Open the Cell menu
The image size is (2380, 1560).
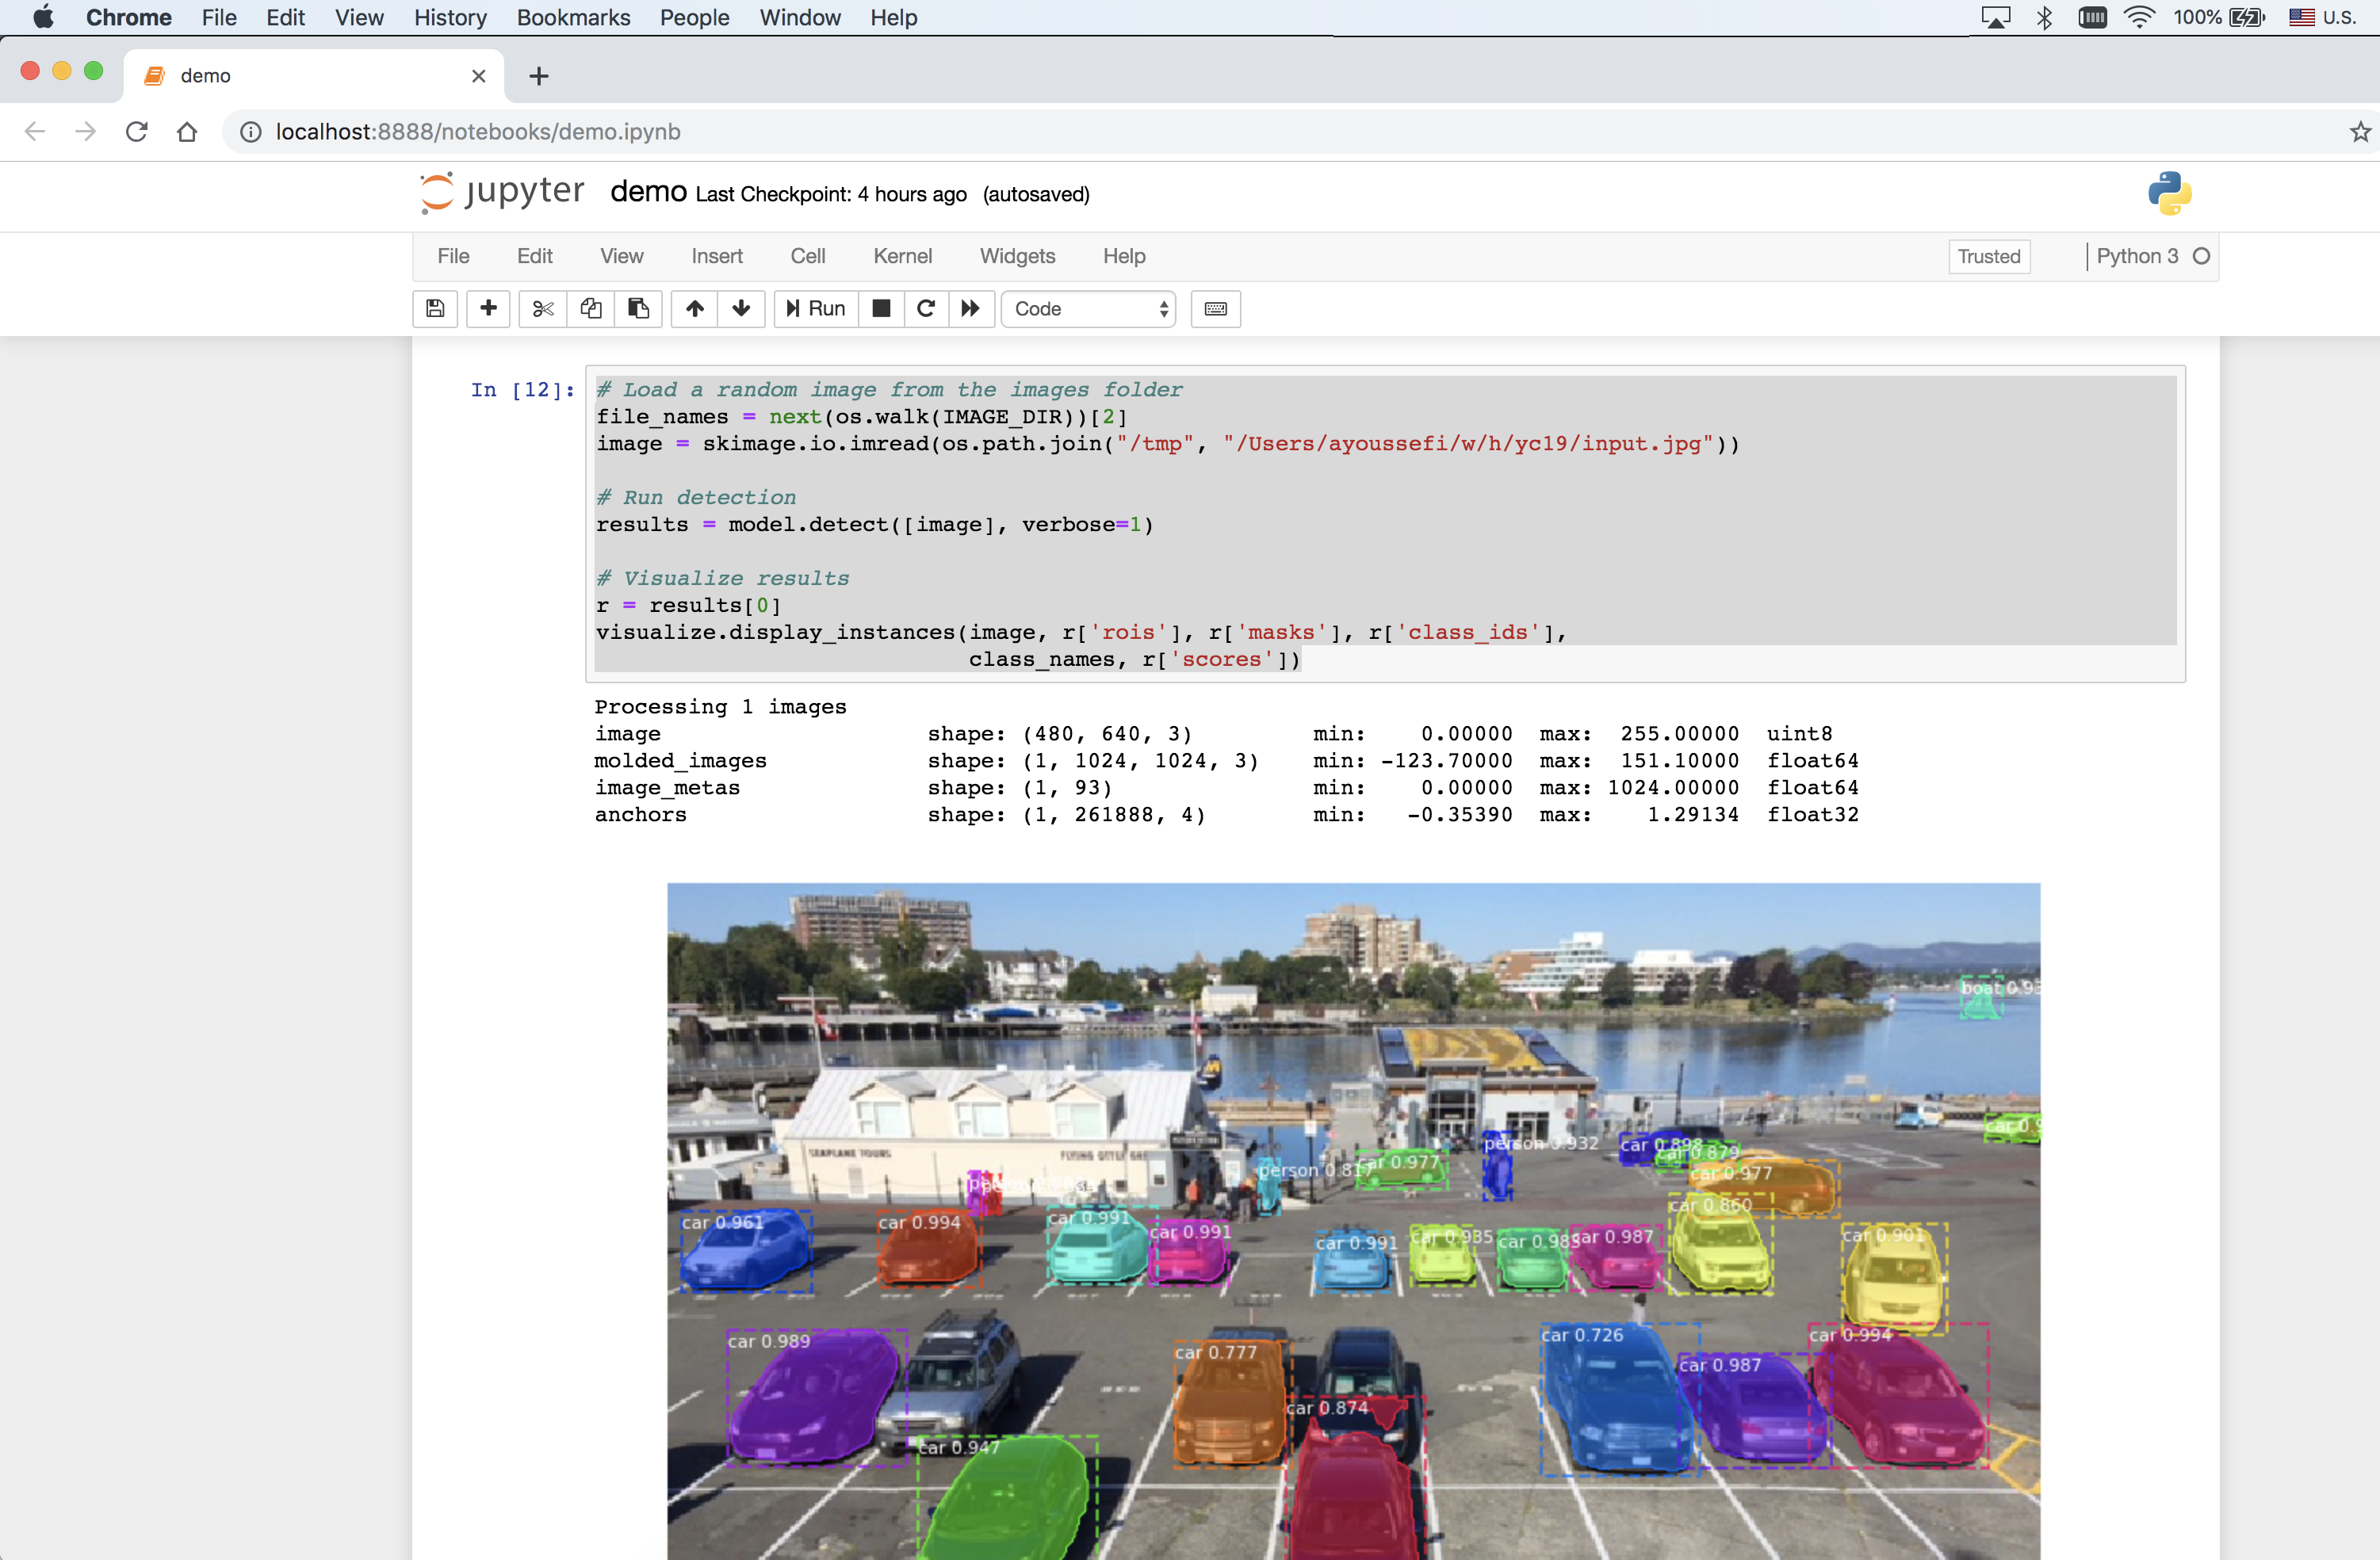807,256
